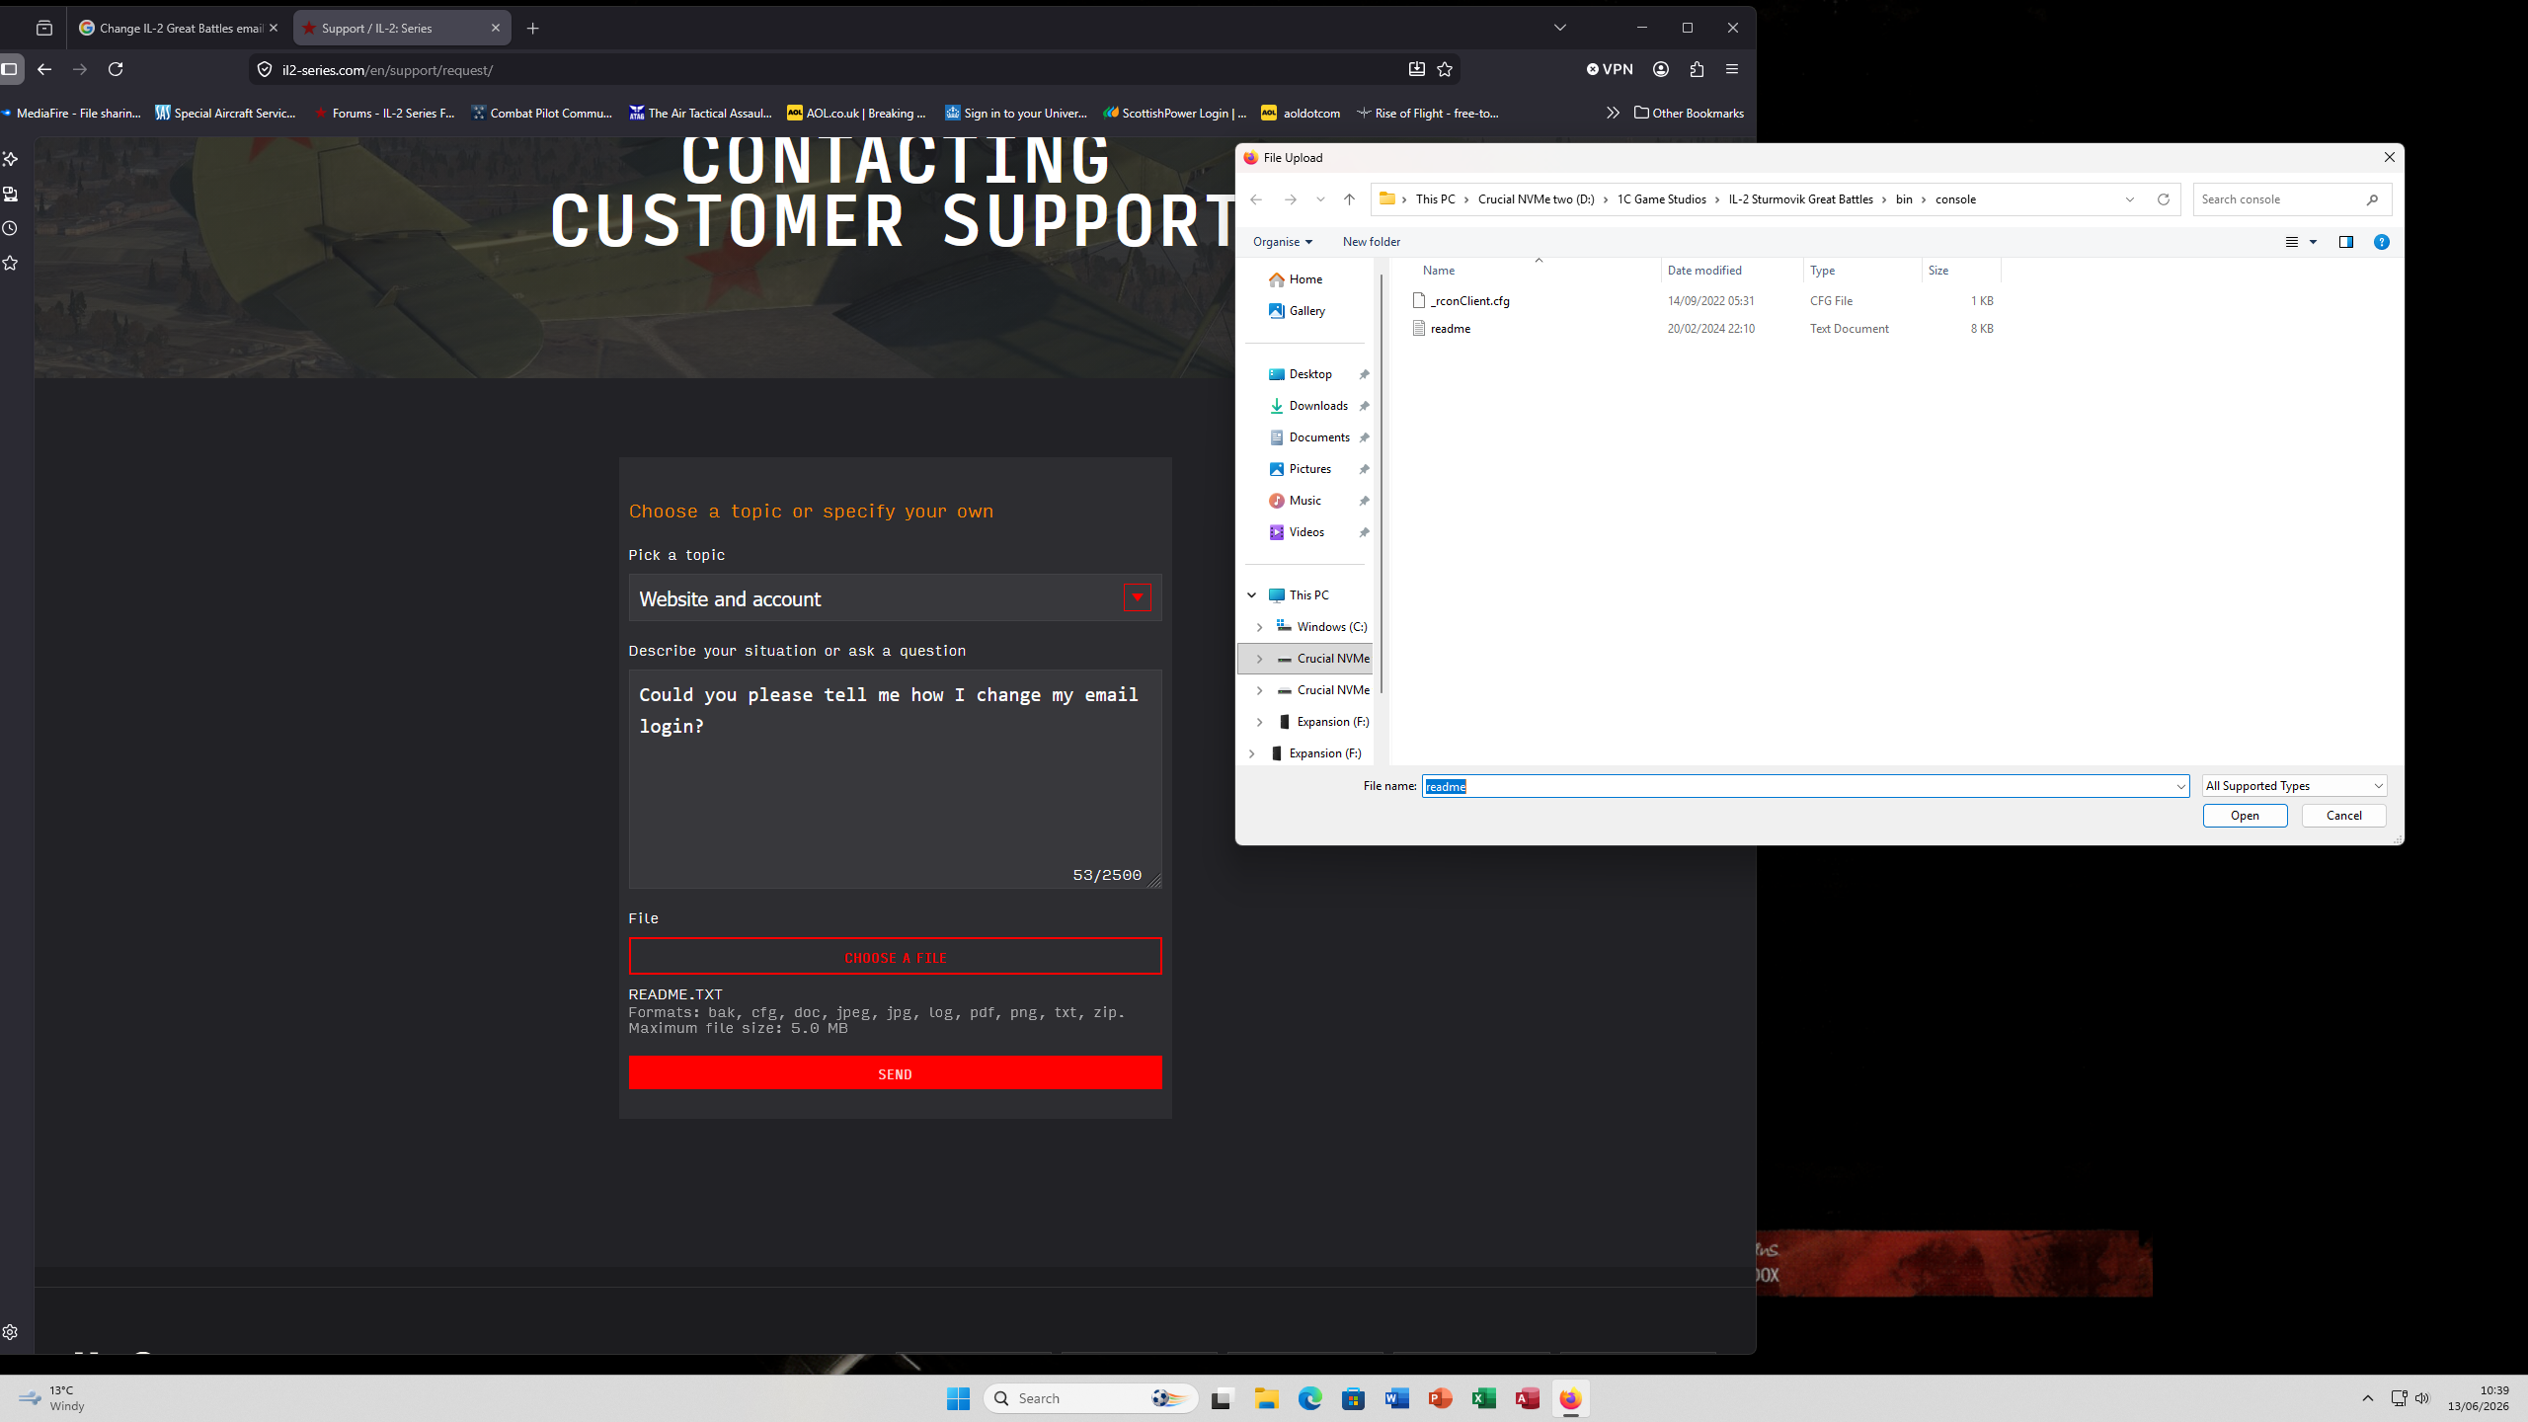Open the browser hamburger menu
Image resolution: width=2528 pixels, height=1422 pixels.
[x=1732, y=69]
